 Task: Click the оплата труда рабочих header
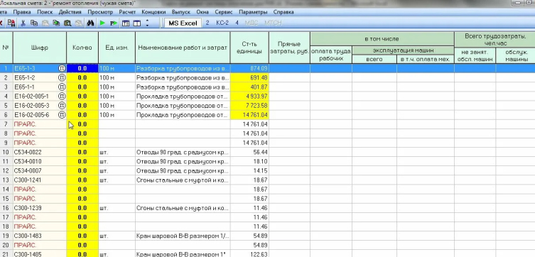[x=330, y=55]
